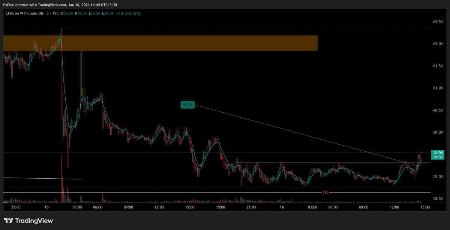Click the countdown timer 04:57
Image resolution: width=450 pixels, height=230 pixels.
click(438, 157)
